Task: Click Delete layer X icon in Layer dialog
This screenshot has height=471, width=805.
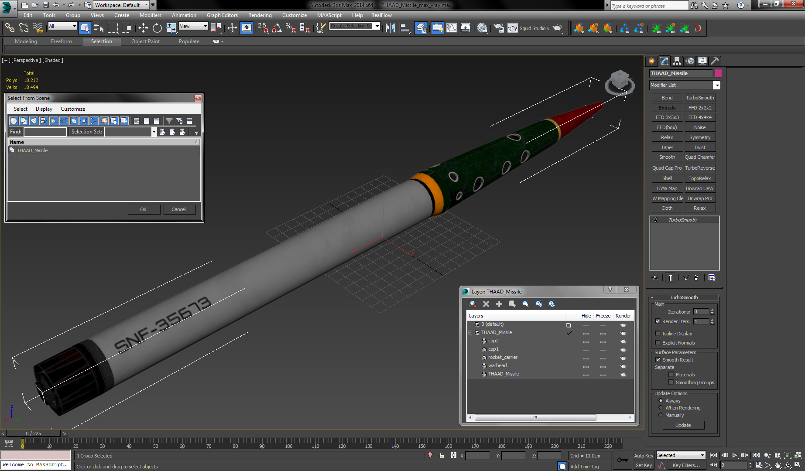Action: (x=486, y=304)
